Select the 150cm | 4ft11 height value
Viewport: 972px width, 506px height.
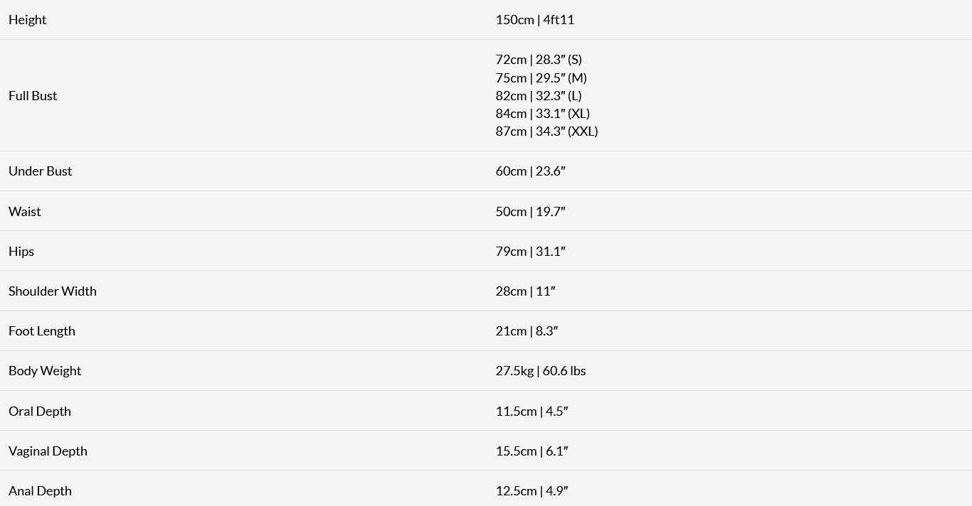(534, 20)
